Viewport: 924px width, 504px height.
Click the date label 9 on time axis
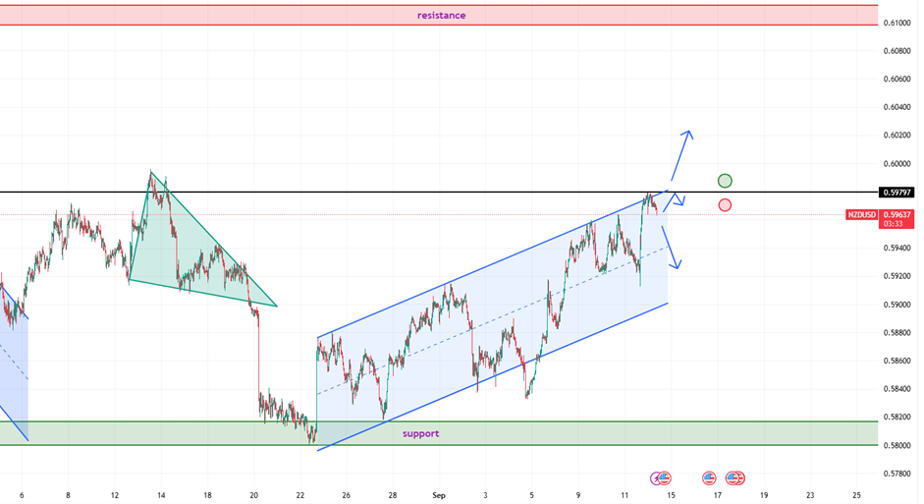(578, 496)
